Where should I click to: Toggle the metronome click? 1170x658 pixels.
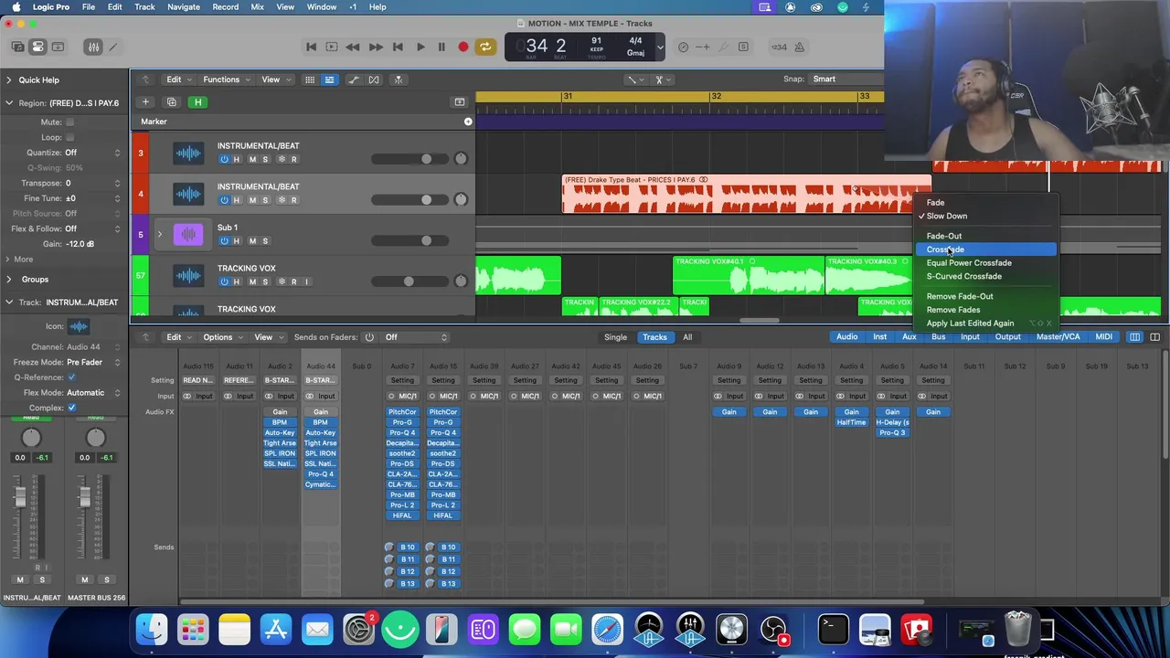coord(799,47)
